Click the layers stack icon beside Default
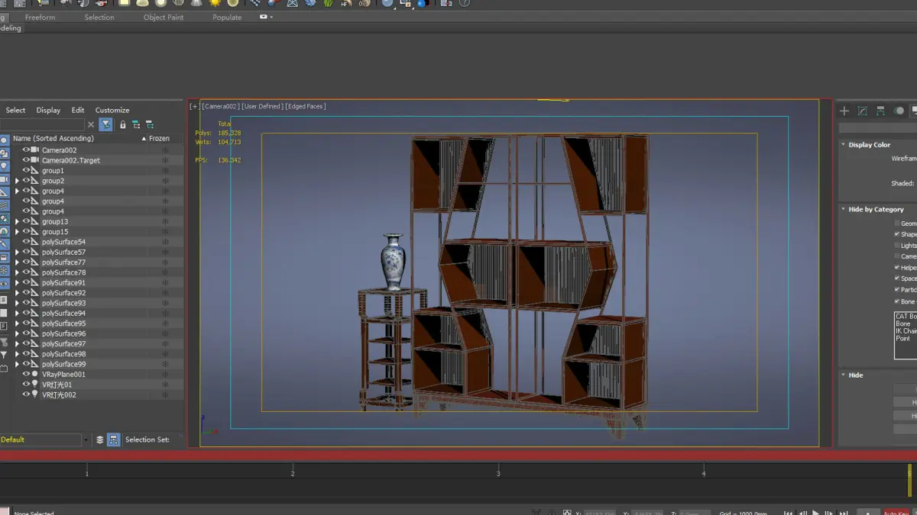 (x=99, y=440)
